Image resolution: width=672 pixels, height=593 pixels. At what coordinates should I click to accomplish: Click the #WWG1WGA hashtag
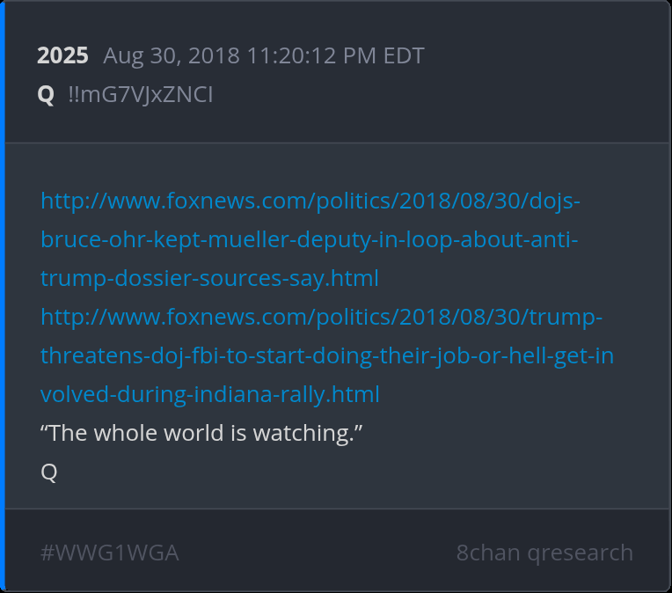pyautogui.click(x=110, y=553)
